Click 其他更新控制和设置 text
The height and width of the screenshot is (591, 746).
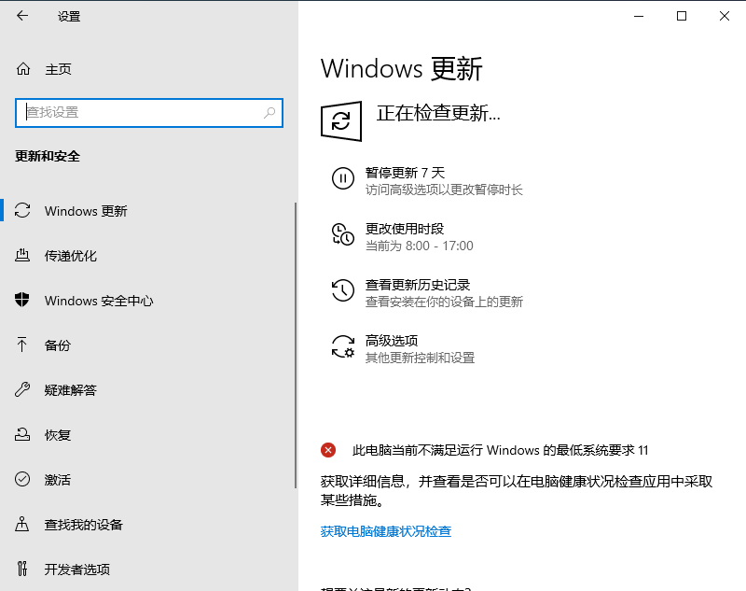[x=420, y=358]
